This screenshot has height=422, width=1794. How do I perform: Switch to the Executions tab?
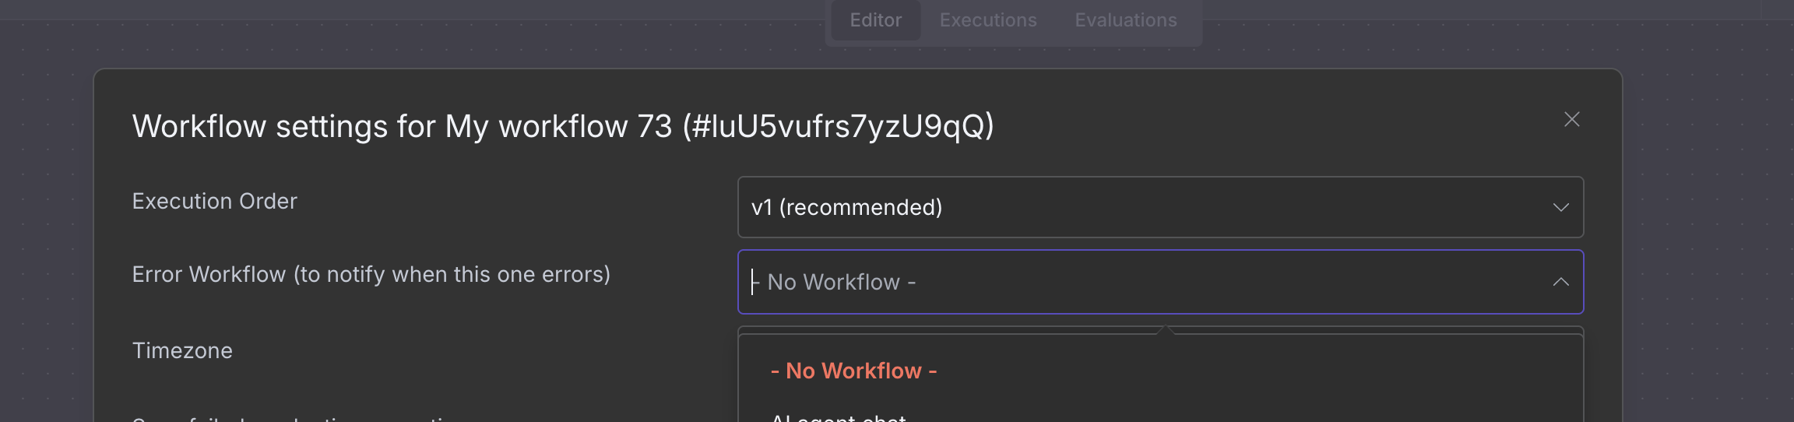coord(988,20)
